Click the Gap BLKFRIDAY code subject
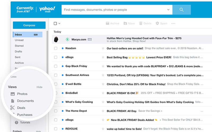This screenshot has width=212, height=132. [x=154, y=66]
